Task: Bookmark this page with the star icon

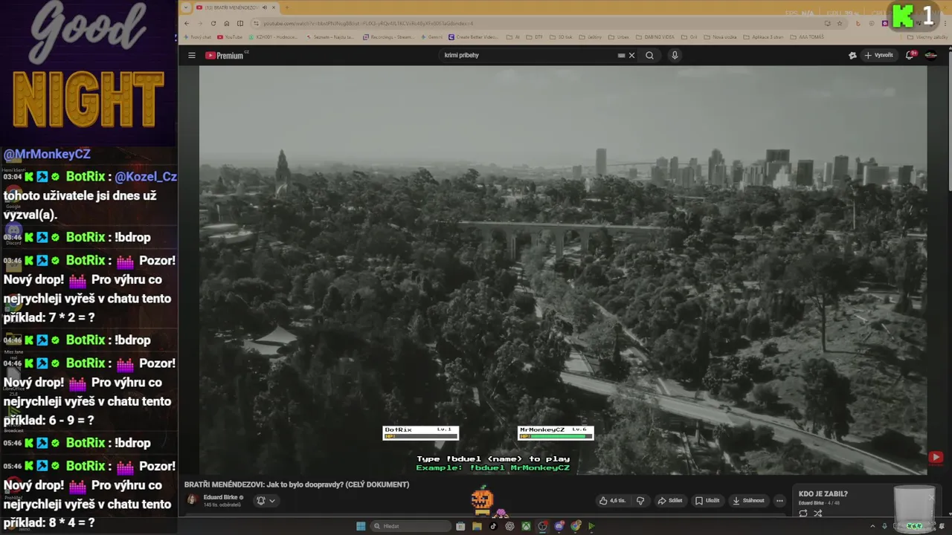Action: [840, 23]
